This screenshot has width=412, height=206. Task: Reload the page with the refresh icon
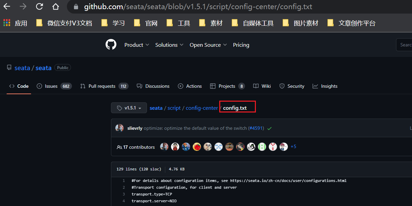tap(39, 6)
